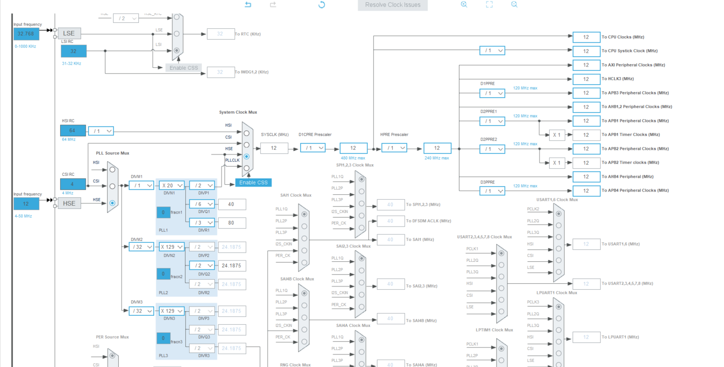Viewport: 724px width, 367px height.
Task: Open the HPRE Prescaler dropdown
Action: point(394,148)
